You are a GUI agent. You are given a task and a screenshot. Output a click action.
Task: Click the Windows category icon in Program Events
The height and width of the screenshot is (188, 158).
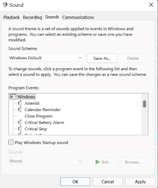pos(13,97)
